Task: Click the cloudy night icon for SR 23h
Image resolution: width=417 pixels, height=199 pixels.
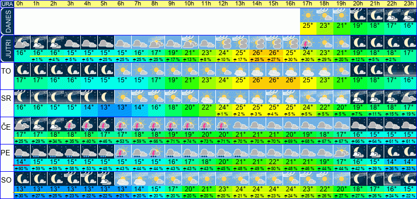Action: (409, 97)
